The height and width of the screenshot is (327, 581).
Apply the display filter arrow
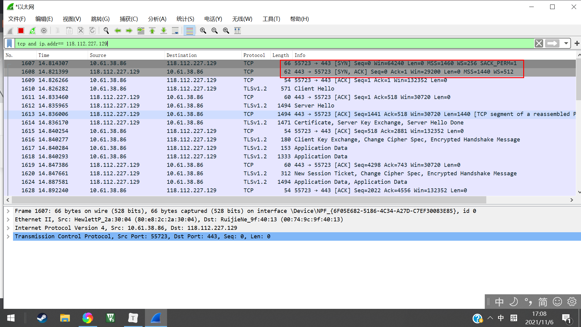click(552, 43)
